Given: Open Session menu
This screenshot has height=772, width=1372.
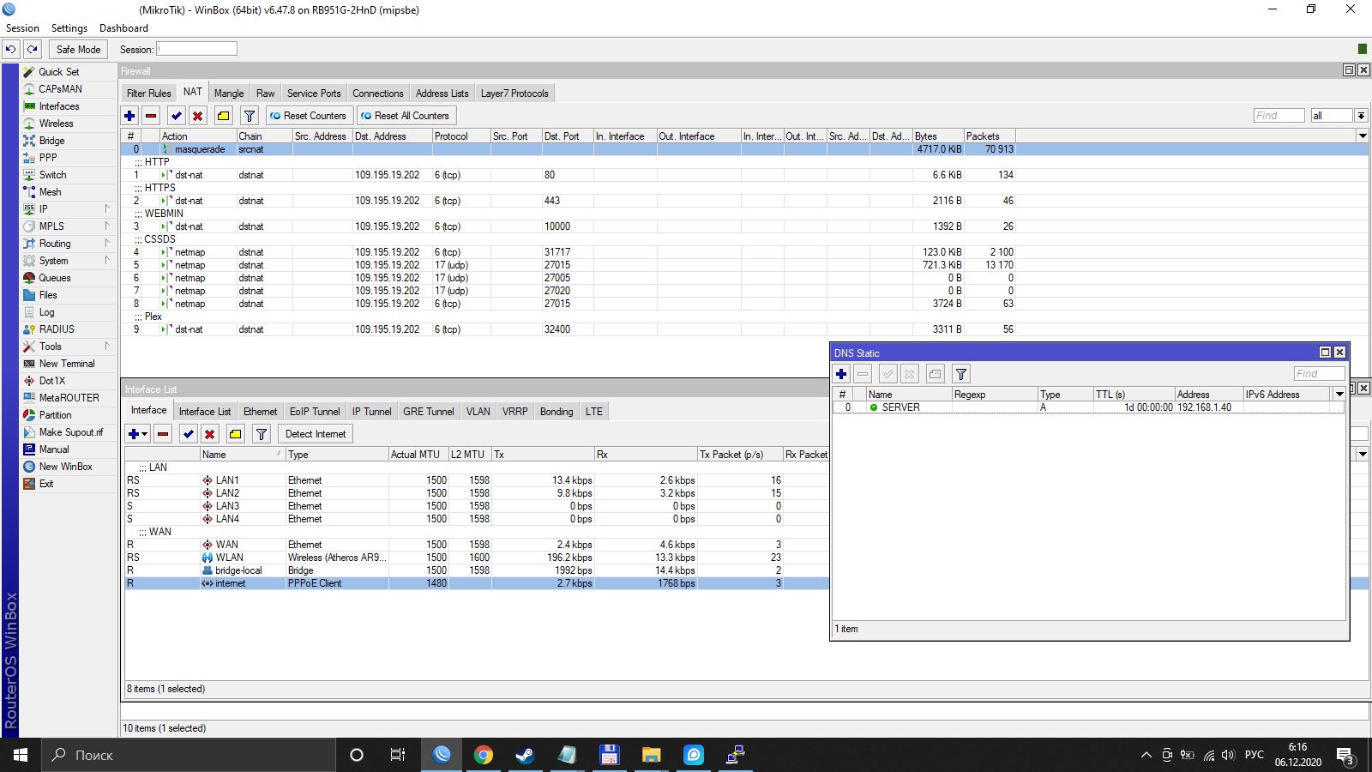Looking at the screenshot, I should click(x=22, y=28).
